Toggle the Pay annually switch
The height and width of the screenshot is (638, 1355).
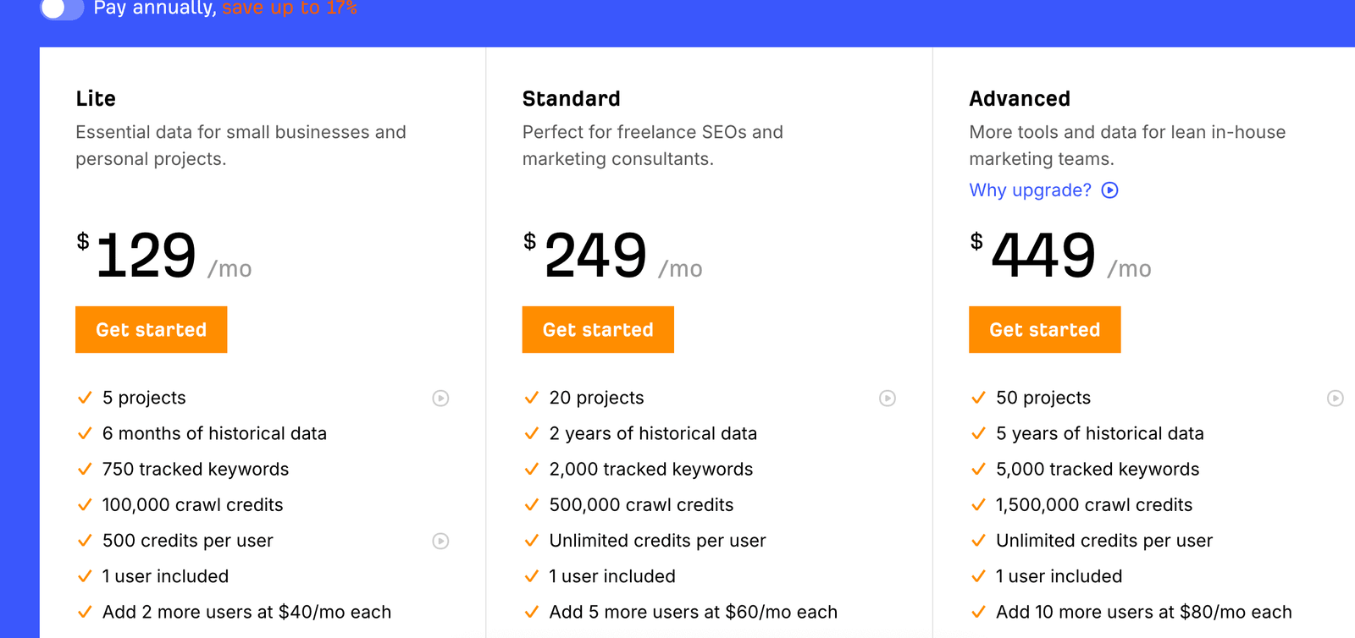(x=62, y=8)
